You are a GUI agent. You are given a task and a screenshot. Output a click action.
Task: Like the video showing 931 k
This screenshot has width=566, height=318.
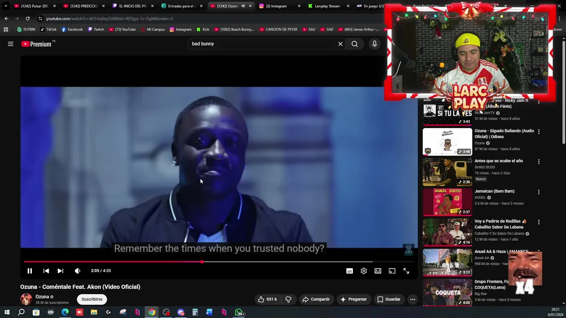tap(267, 299)
